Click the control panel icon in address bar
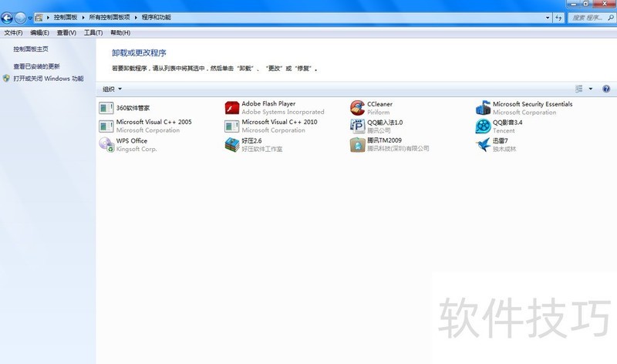The height and width of the screenshot is (364, 617). pos(39,17)
